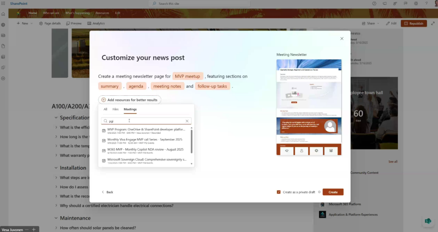This screenshot has width=438, height=232.
Task: Open Who we are navigation item
Action: (x=51, y=13)
